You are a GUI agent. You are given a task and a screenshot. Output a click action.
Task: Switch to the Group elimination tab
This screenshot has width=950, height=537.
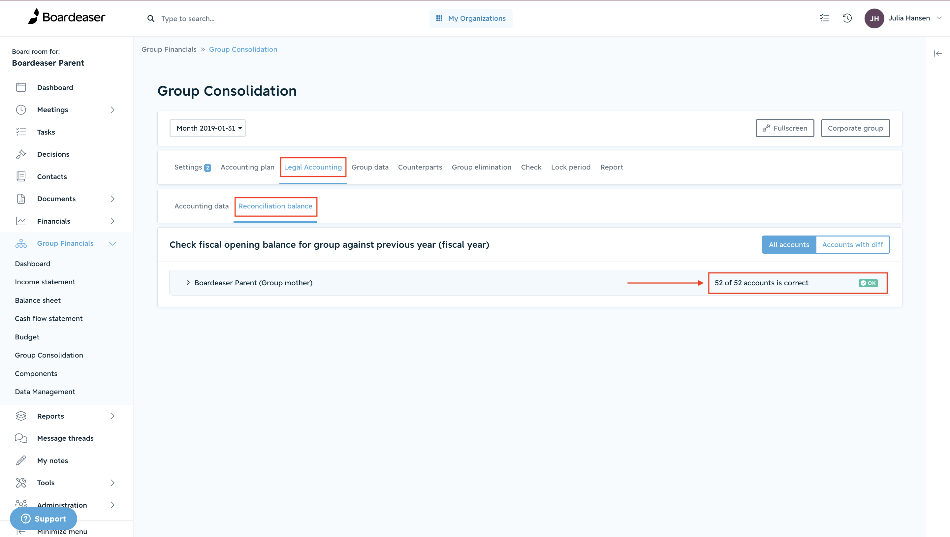[x=481, y=167]
